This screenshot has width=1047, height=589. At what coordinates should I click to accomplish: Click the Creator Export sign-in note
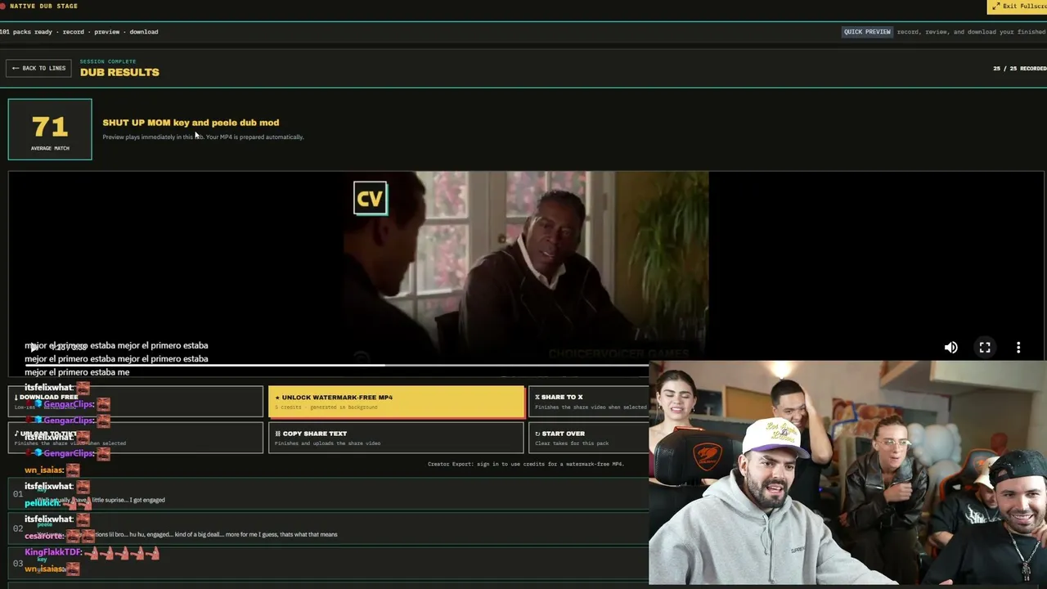tap(526, 464)
